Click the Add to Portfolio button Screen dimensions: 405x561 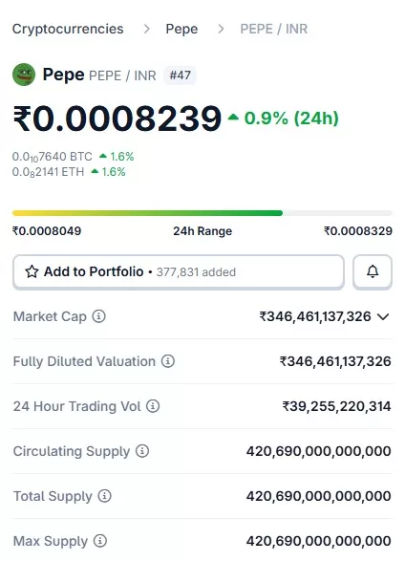[x=179, y=271]
